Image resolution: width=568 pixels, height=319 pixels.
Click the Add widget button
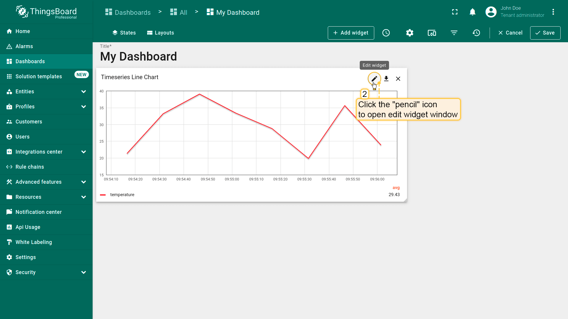[x=351, y=33]
